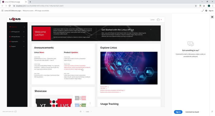Click the site lock icon in address bar
This screenshot has height=116, width=215.
point(14,6)
